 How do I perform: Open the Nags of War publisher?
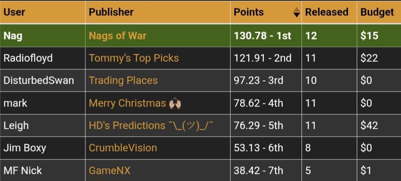[x=117, y=35]
